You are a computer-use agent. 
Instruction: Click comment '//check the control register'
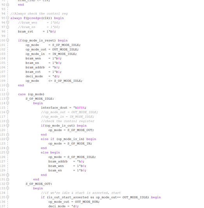pos(67,121)
